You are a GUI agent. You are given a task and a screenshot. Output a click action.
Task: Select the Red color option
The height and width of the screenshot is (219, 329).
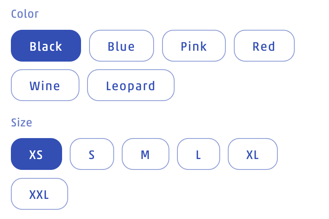coord(264,46)
